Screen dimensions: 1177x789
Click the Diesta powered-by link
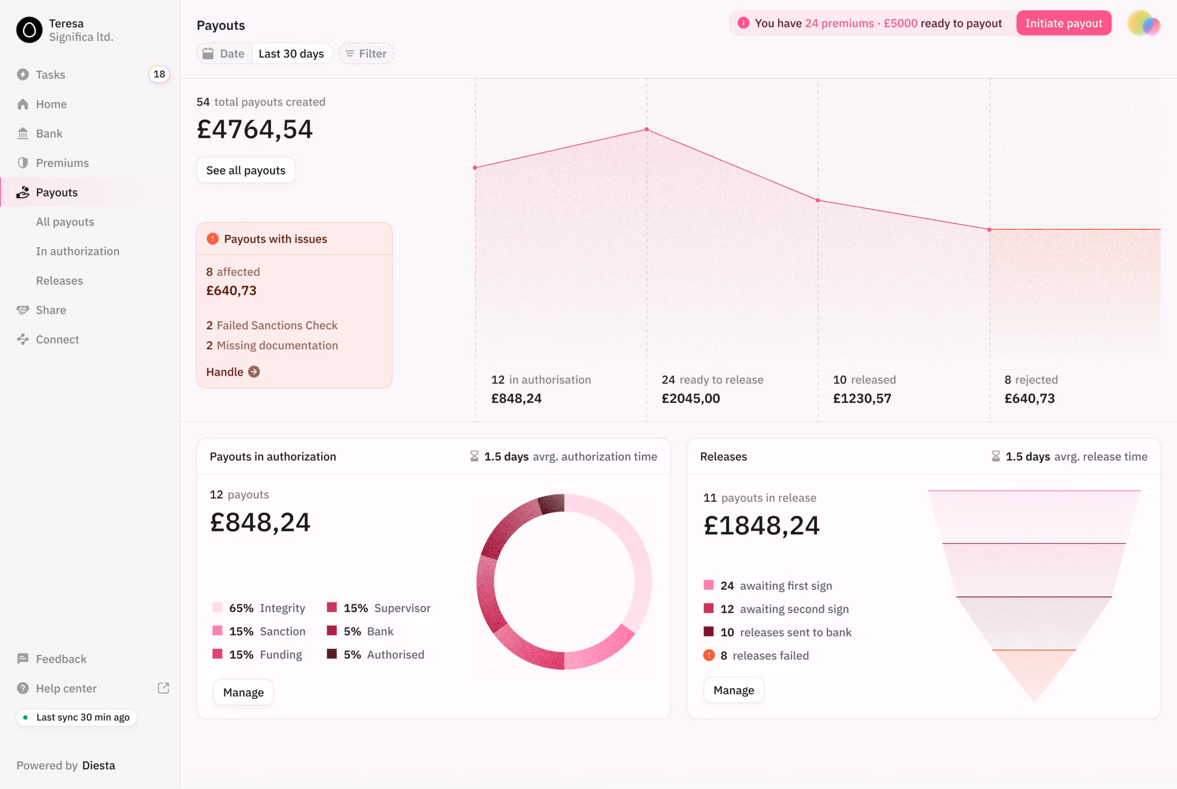click(99, 766)
